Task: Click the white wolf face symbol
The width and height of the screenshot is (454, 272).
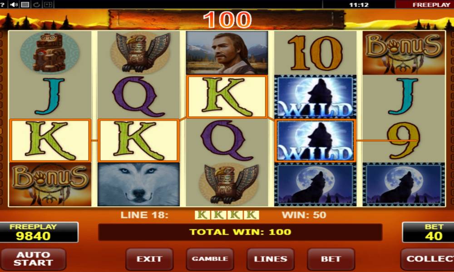Action: point(138,185)
